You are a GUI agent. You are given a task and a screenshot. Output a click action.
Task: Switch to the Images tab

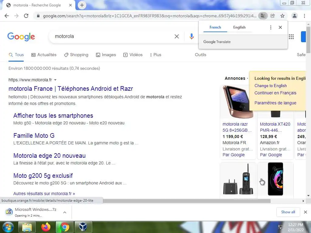coord(106,55)
